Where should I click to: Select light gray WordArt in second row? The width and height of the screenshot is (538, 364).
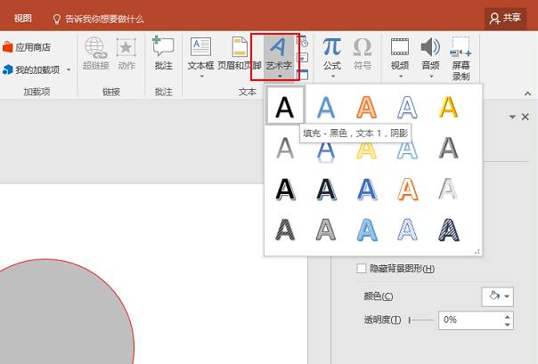pos(285,148)
